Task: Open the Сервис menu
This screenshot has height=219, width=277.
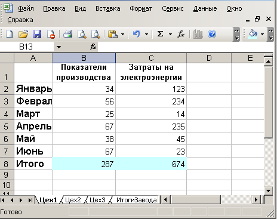Action: [173, 8]
